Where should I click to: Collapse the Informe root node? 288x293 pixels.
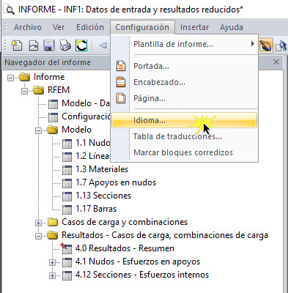click(10, 78)
